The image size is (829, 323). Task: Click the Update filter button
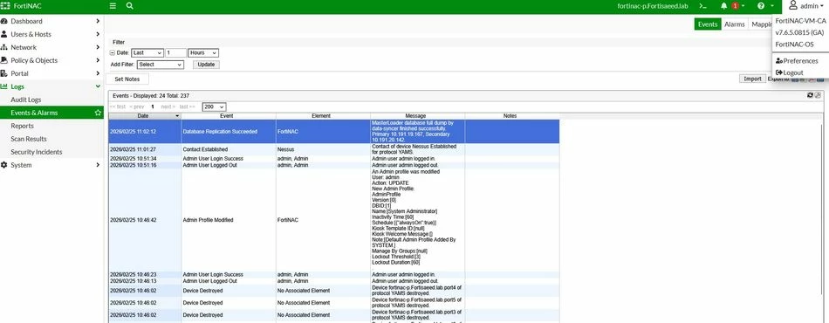point(206,65)
